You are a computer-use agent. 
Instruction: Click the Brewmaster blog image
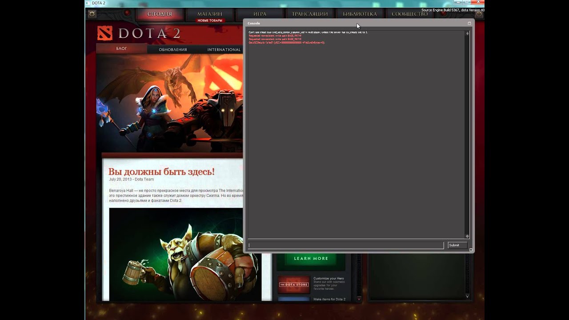[x=176, y=254]
